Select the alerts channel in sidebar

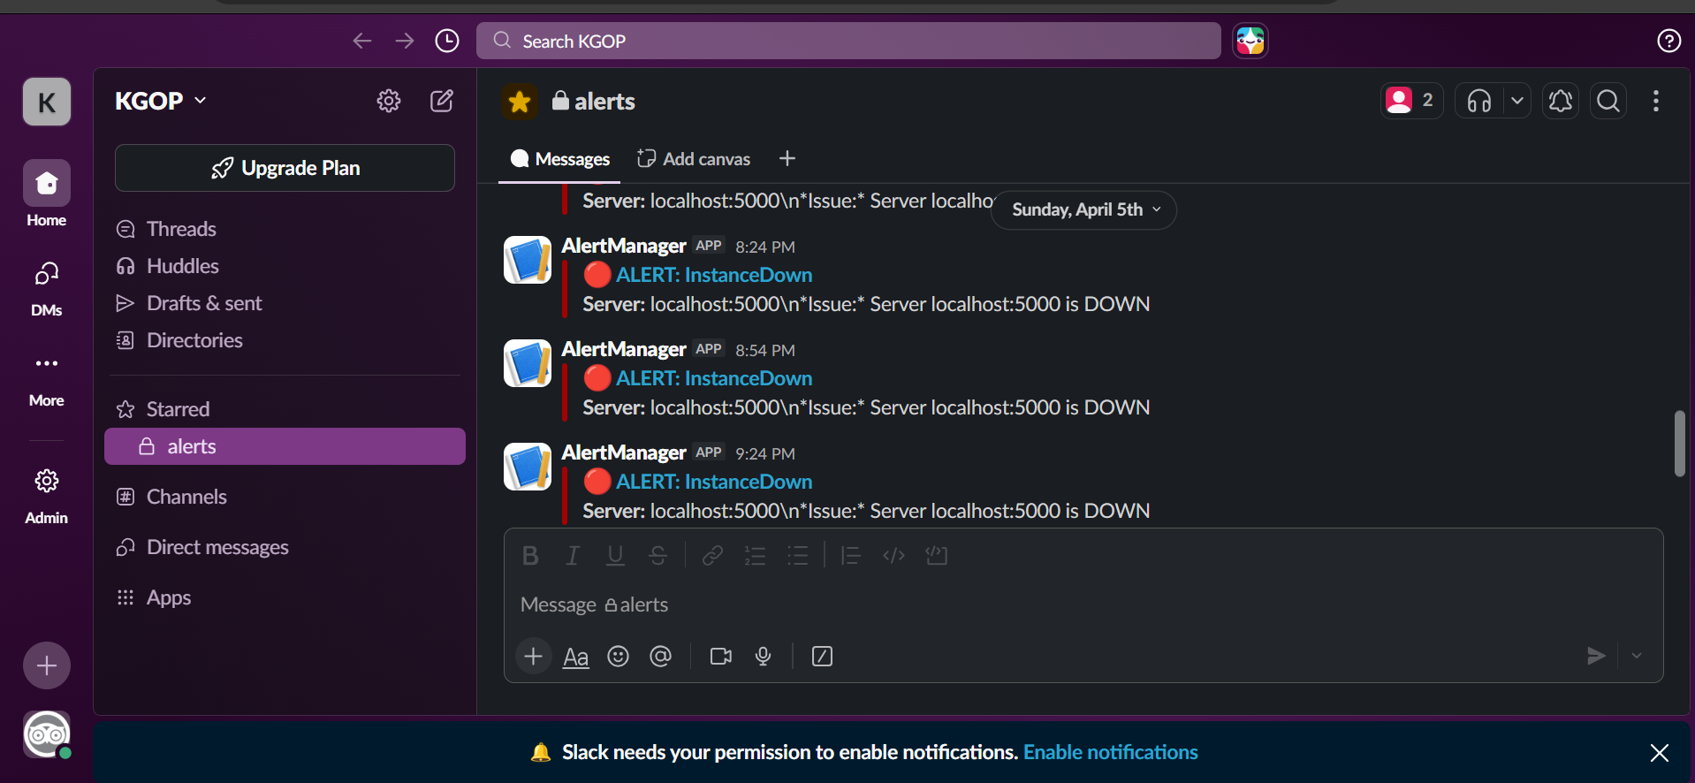pyautogui.click(x=285, y=446)
